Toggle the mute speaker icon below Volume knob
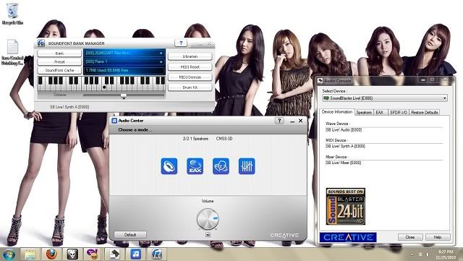 208,234
